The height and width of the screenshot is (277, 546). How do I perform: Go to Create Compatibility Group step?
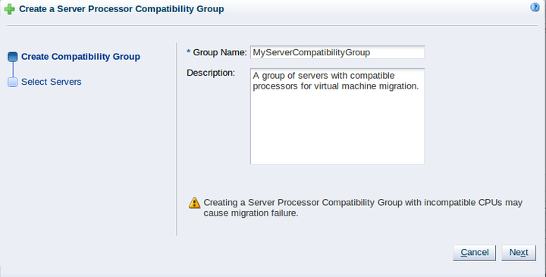tap(80, 56)
